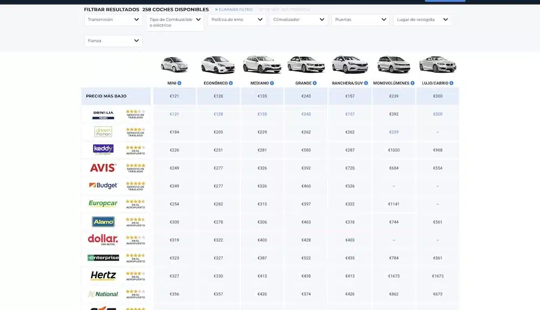
Task: Select Hertz Lujo/Cabrio price €1673
Action: (x=438, y=276)
